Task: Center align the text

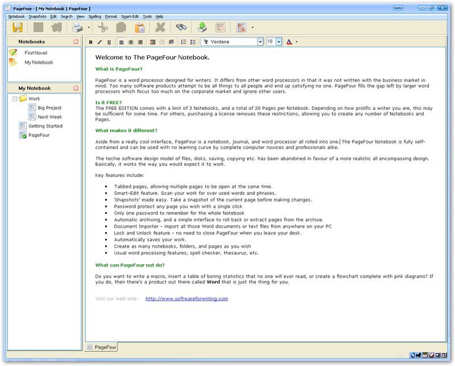Action: 131,42
